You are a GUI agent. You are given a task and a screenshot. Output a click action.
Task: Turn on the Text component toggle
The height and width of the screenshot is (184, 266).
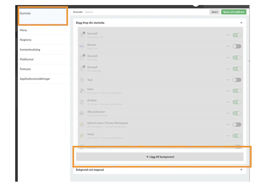click(x=237, y=80)
